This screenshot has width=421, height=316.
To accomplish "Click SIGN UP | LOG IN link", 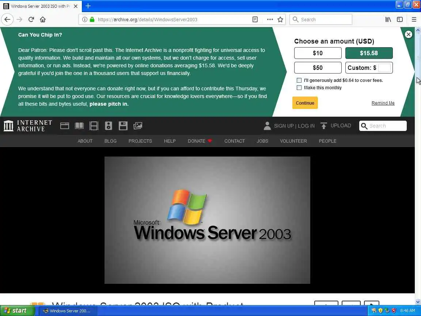I will [294, 126].
